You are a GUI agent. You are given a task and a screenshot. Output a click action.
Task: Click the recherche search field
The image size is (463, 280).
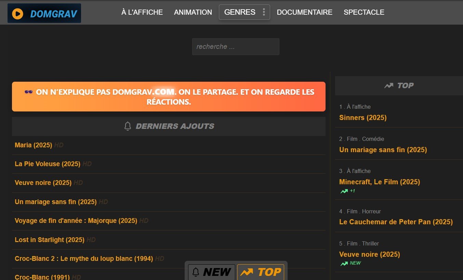point(236,46)
